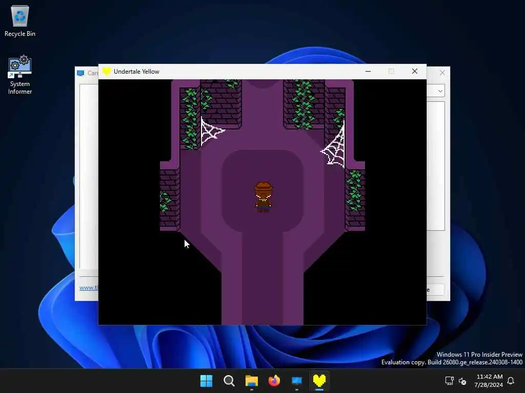Open File Explorer from the taskbar
Viewport: 525px width, 393px height.
coord(251,381)
